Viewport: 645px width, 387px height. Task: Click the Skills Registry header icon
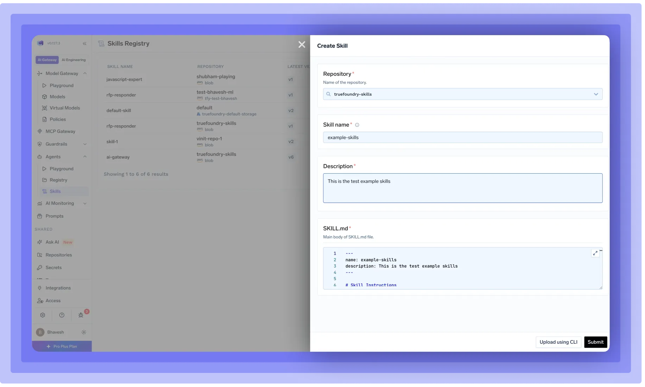coord(101,44)
